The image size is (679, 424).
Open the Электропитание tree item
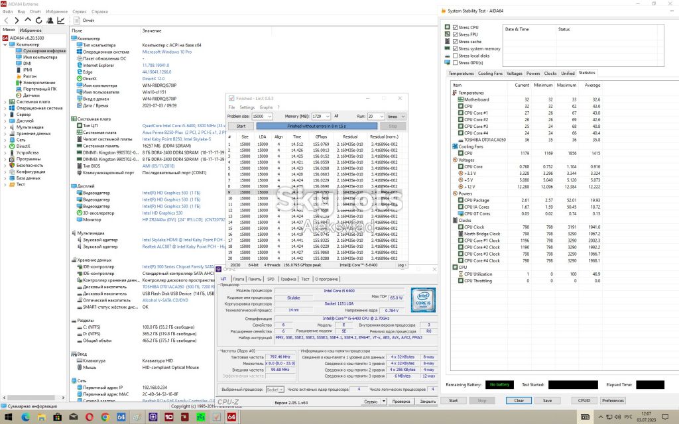tap(39, 83)
